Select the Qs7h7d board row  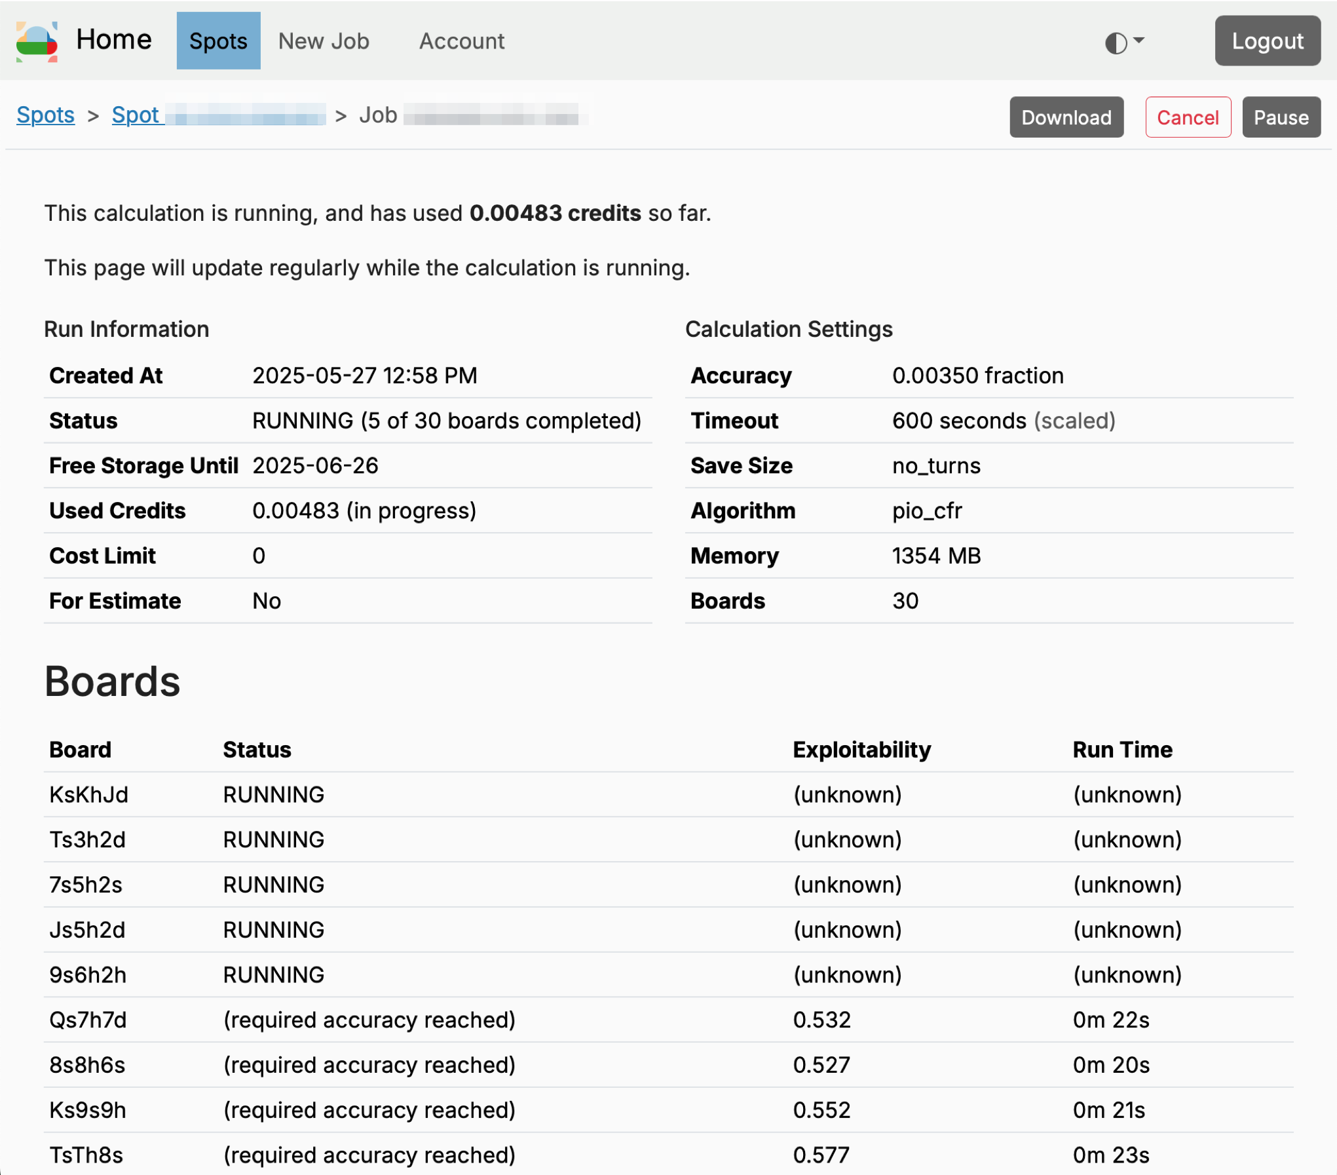(88, 1020)
